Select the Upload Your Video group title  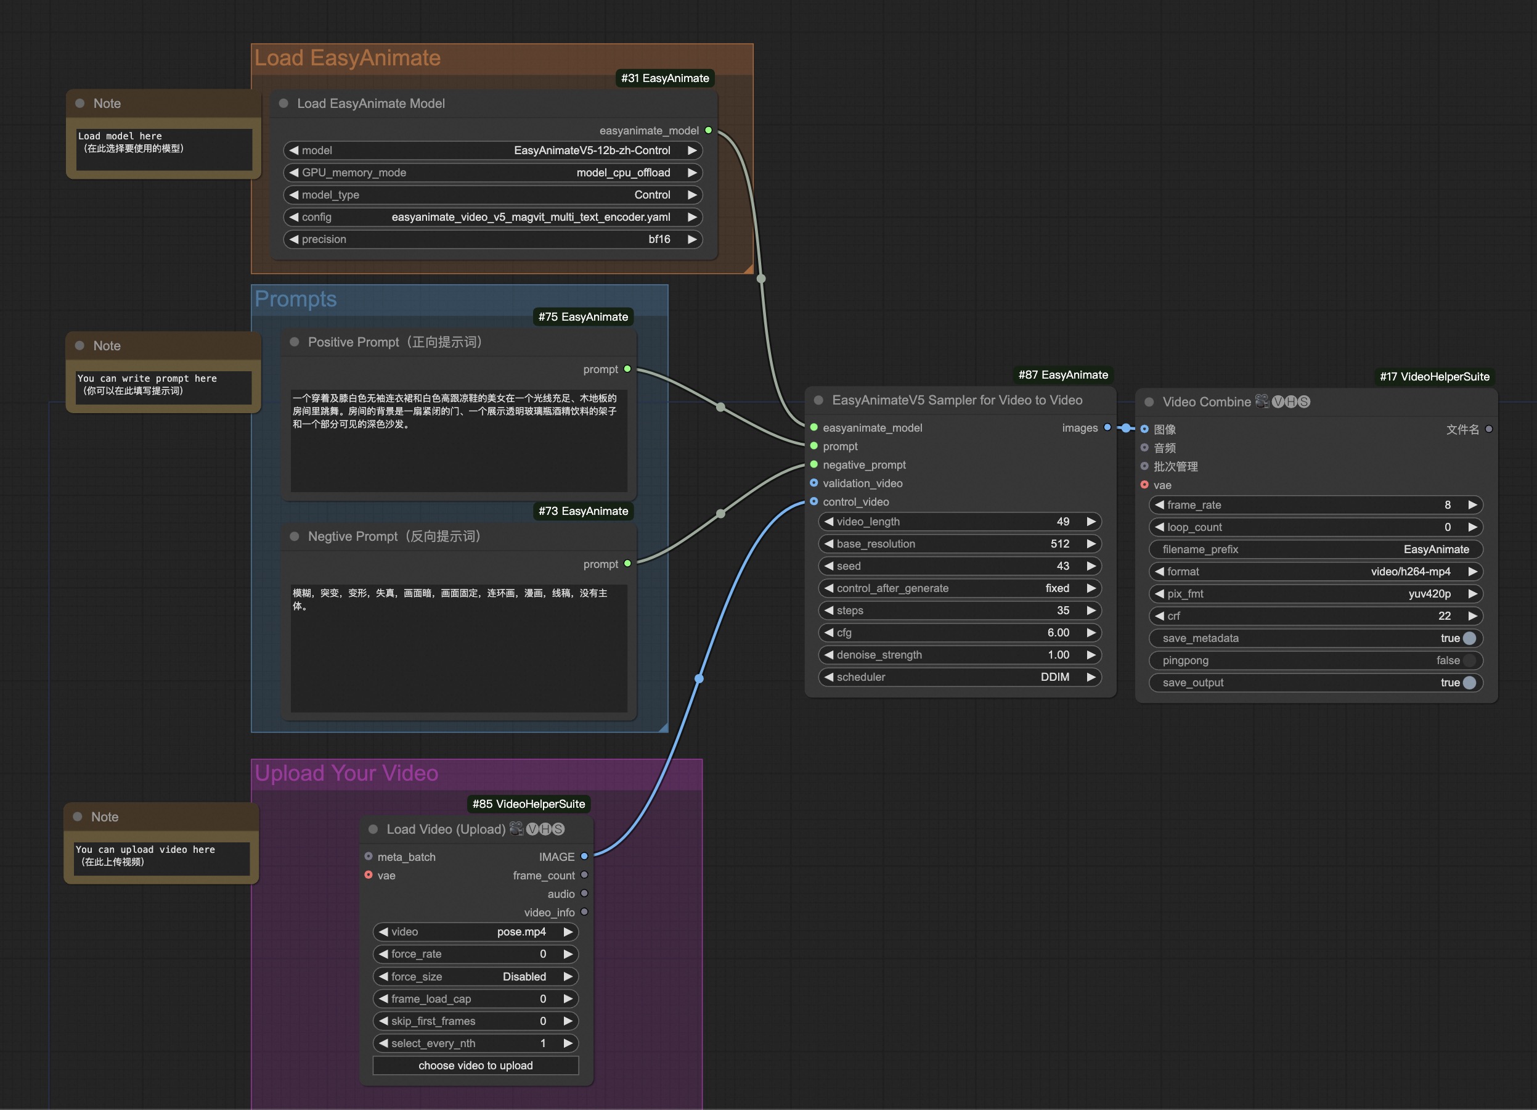pyautogui.click(x=346, y=773)
